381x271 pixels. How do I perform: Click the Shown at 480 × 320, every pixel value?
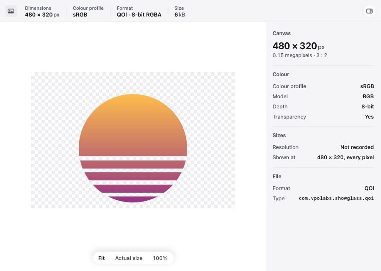[x=345, y=158]
